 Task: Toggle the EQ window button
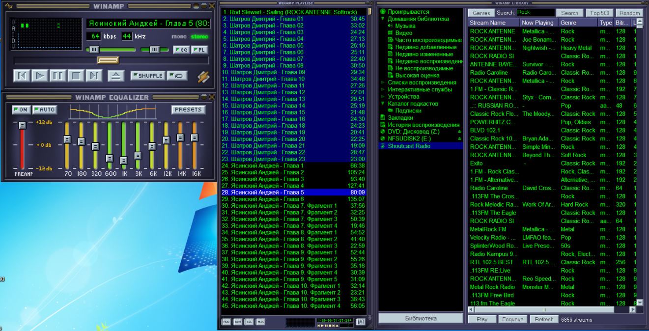pos(181,50)
